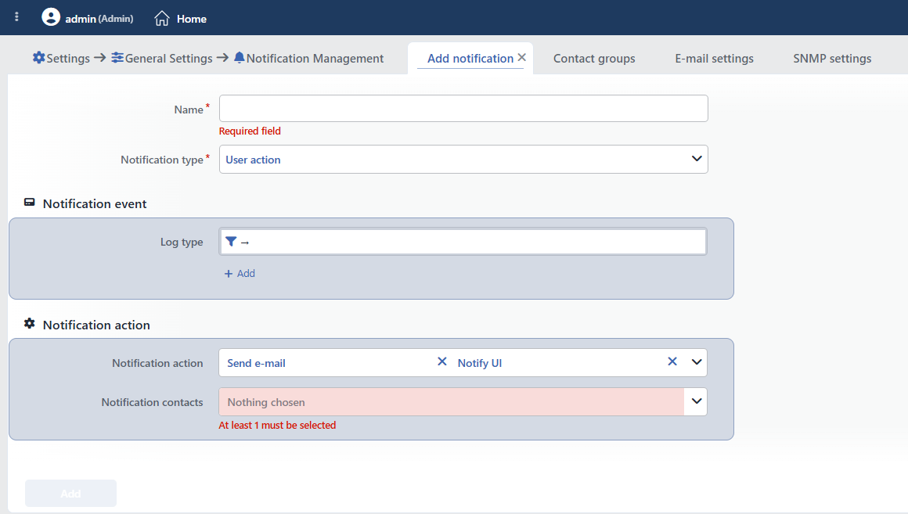Select the User action notification type field
This screenshot has height=514, width=908.
pos(463,159)
